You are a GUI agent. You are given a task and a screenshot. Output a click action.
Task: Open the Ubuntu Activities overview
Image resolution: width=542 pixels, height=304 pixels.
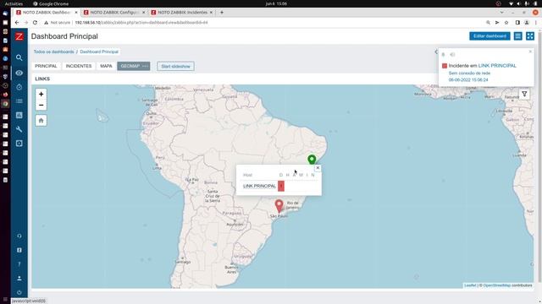point(14,3)
